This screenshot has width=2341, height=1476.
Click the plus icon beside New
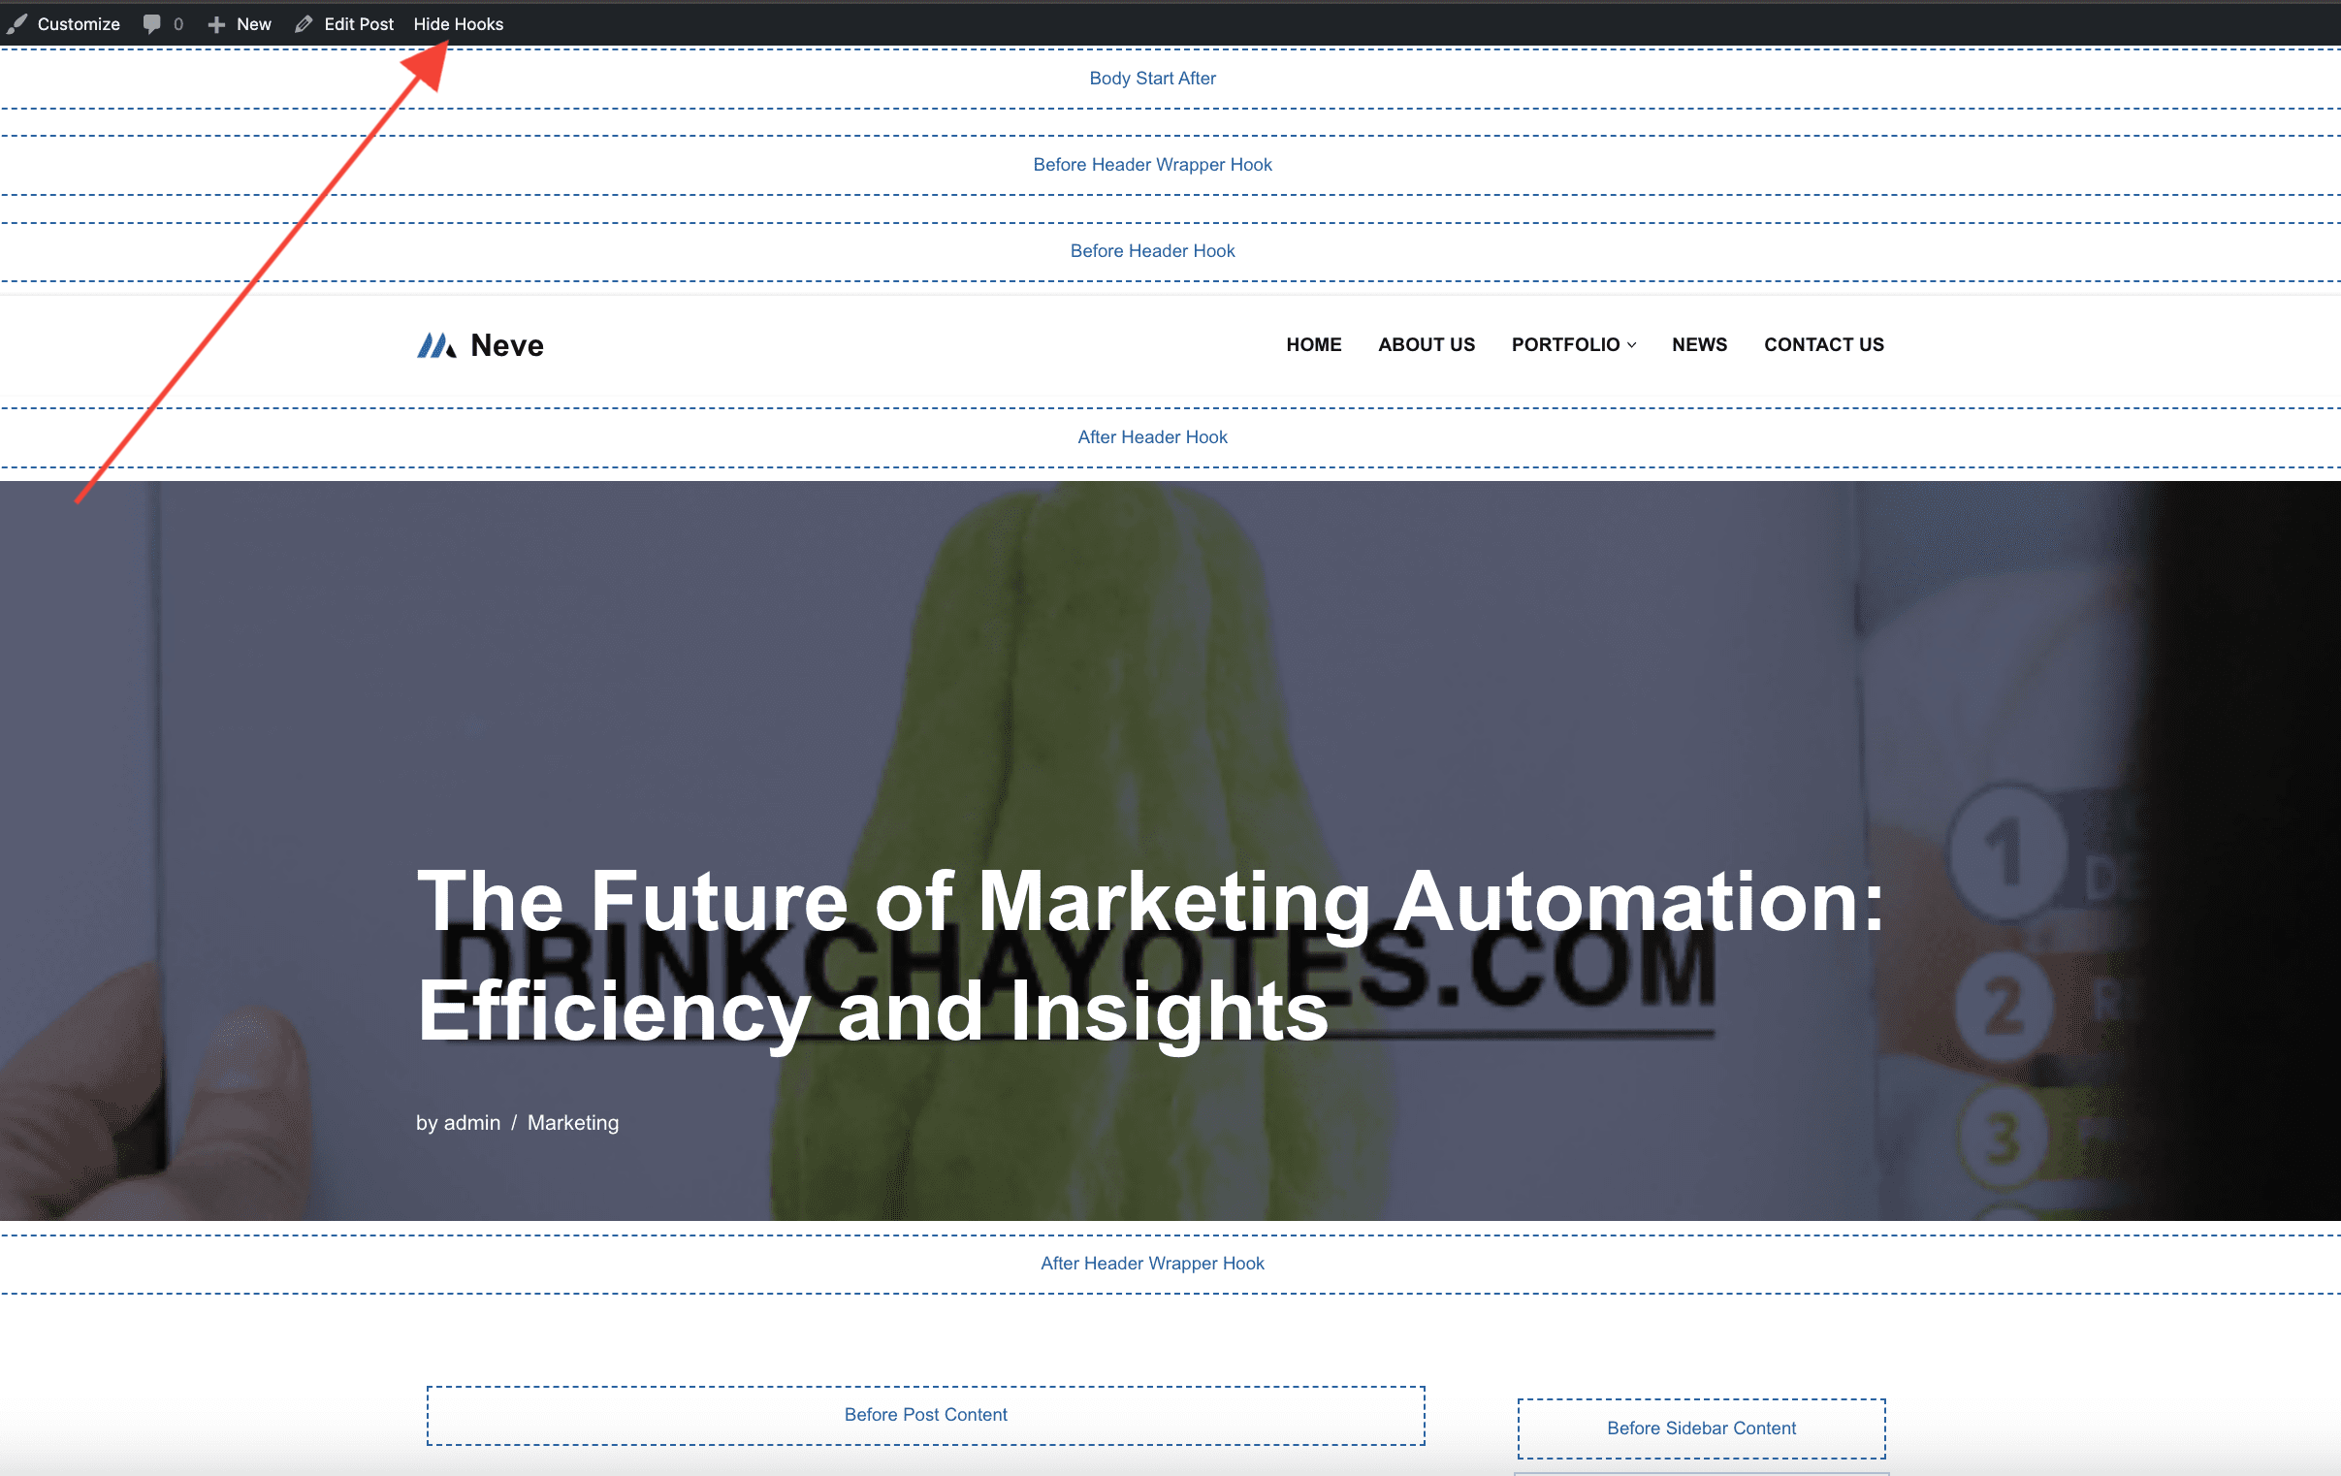[216, 24]
